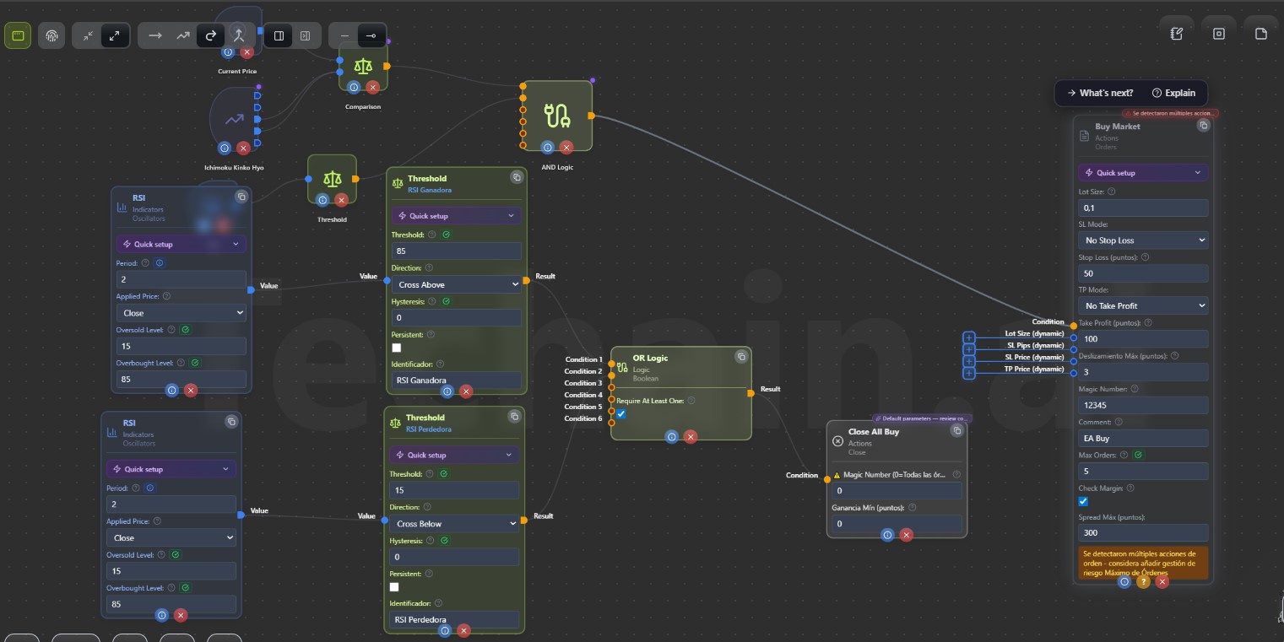Click the blue info icon under Close All Buy
The width and height of the screenshot is (1284, 642).
[x=887, y=535]
